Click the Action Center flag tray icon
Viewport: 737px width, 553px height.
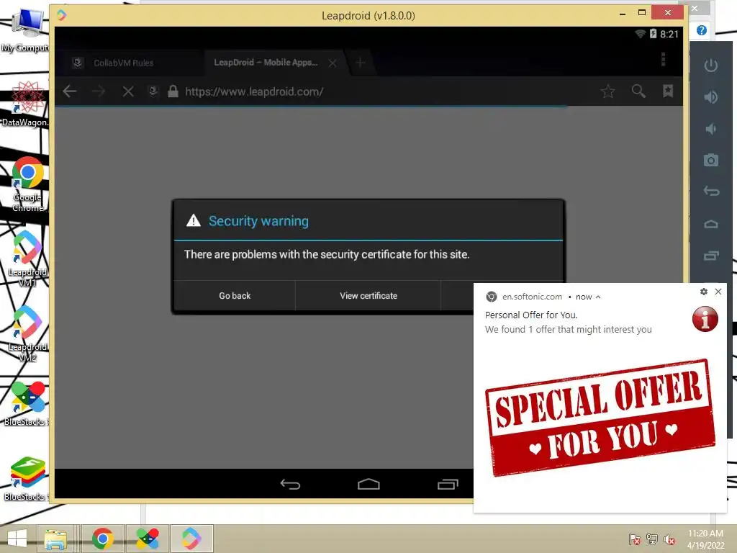click(x=634, y=539)
